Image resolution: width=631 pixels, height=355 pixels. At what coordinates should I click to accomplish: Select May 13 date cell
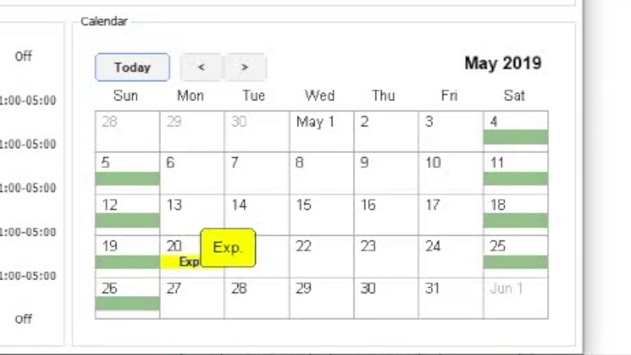point(192,215)
